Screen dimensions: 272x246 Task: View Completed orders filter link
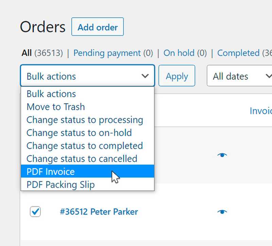pos(238,53)
